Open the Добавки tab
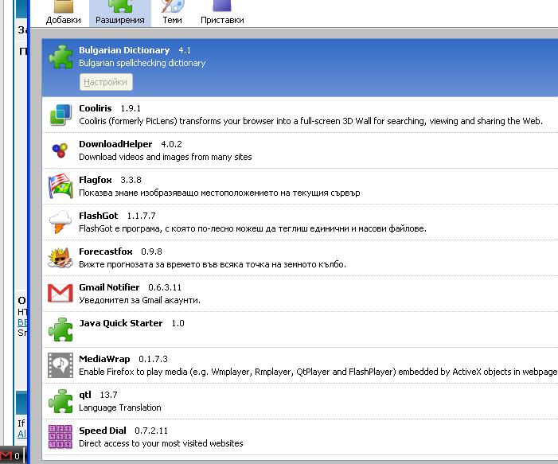The image size is (558, 464). (63, 14)
